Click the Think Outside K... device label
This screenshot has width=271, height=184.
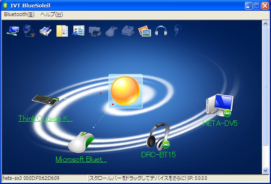pos(46,118)
